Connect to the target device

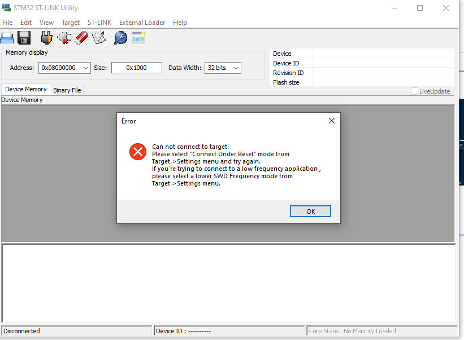46,37
